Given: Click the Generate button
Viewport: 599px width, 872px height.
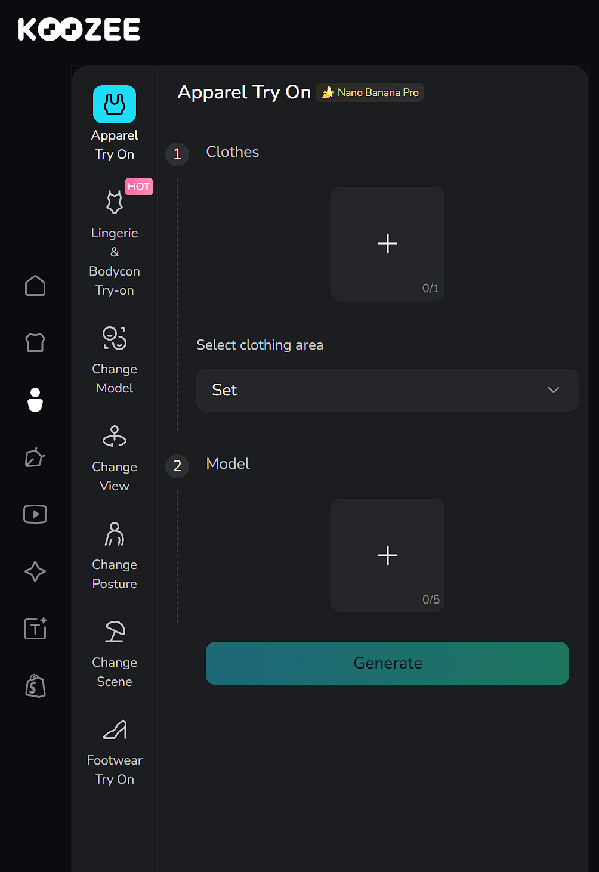Looking at the screenshot, I should [388, 663].
